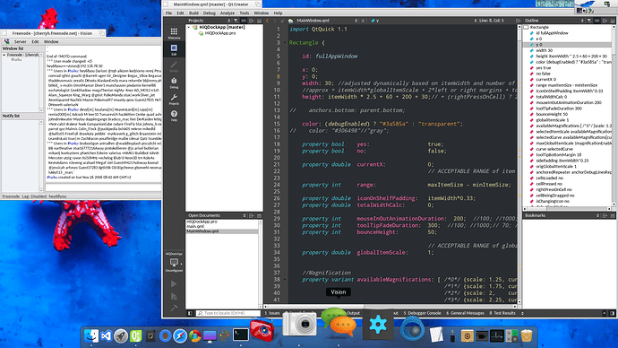Open the Vision chat icon in the dock
The image size is (618, 348).
click(x=339, y=322)
